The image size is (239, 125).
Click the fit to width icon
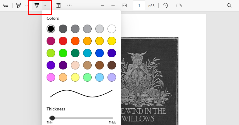point(125,6)
